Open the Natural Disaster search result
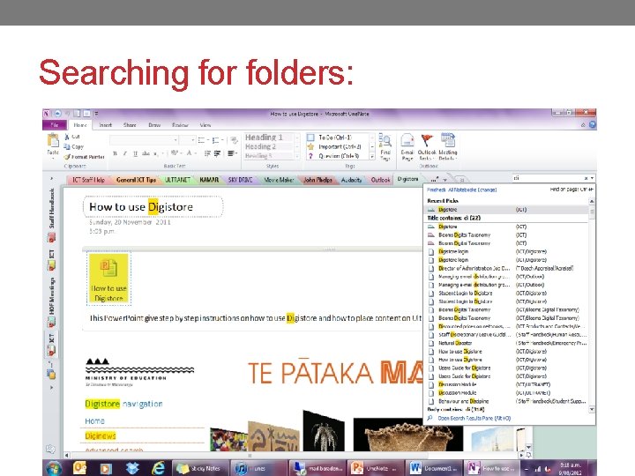Image resolution: width=635 pixels, height=476 pixels. click(508, 343)
